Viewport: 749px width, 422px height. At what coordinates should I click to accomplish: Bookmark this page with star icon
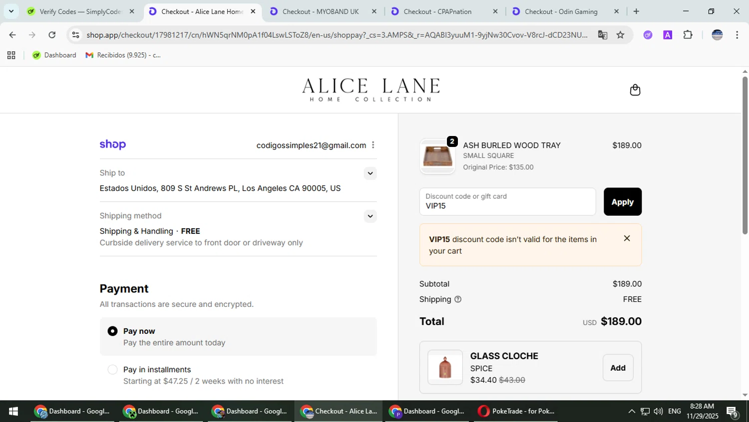click(620, 35)
